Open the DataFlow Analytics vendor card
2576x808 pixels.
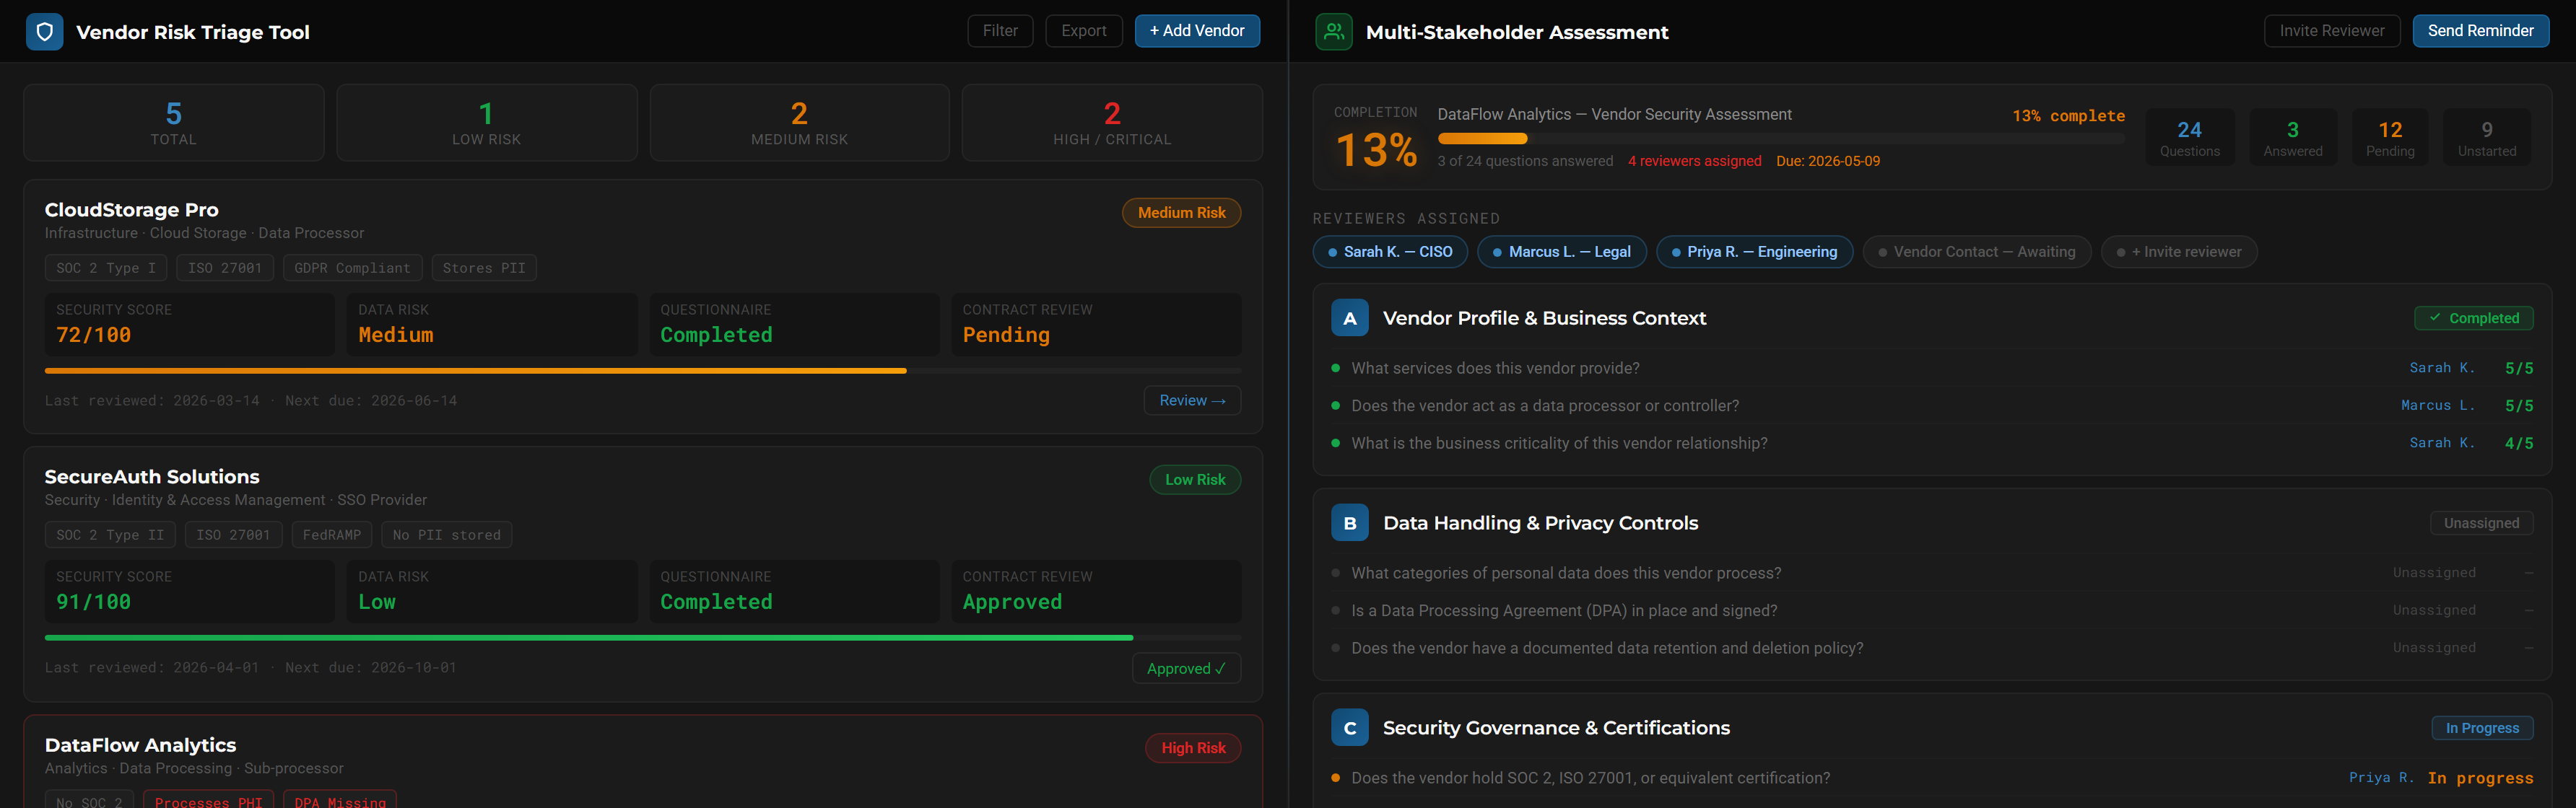pyautogui.click(x=140, y=746)
